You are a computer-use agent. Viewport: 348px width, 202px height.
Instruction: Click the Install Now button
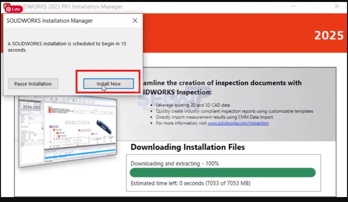click(108, 83)
